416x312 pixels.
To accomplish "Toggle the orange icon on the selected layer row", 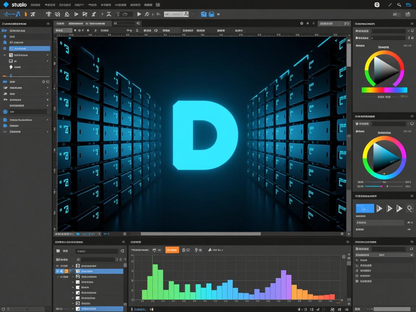I will (x=66, y=271).
